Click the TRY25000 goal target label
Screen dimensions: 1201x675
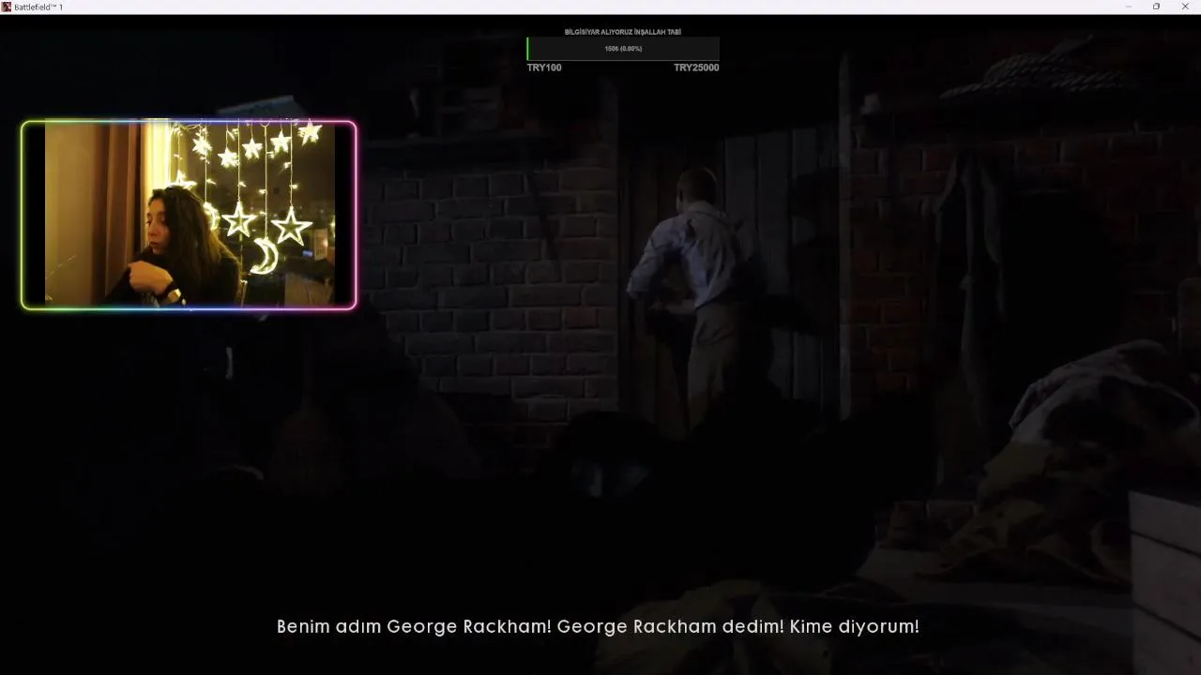pyautogui.click(x=696, y=67)
